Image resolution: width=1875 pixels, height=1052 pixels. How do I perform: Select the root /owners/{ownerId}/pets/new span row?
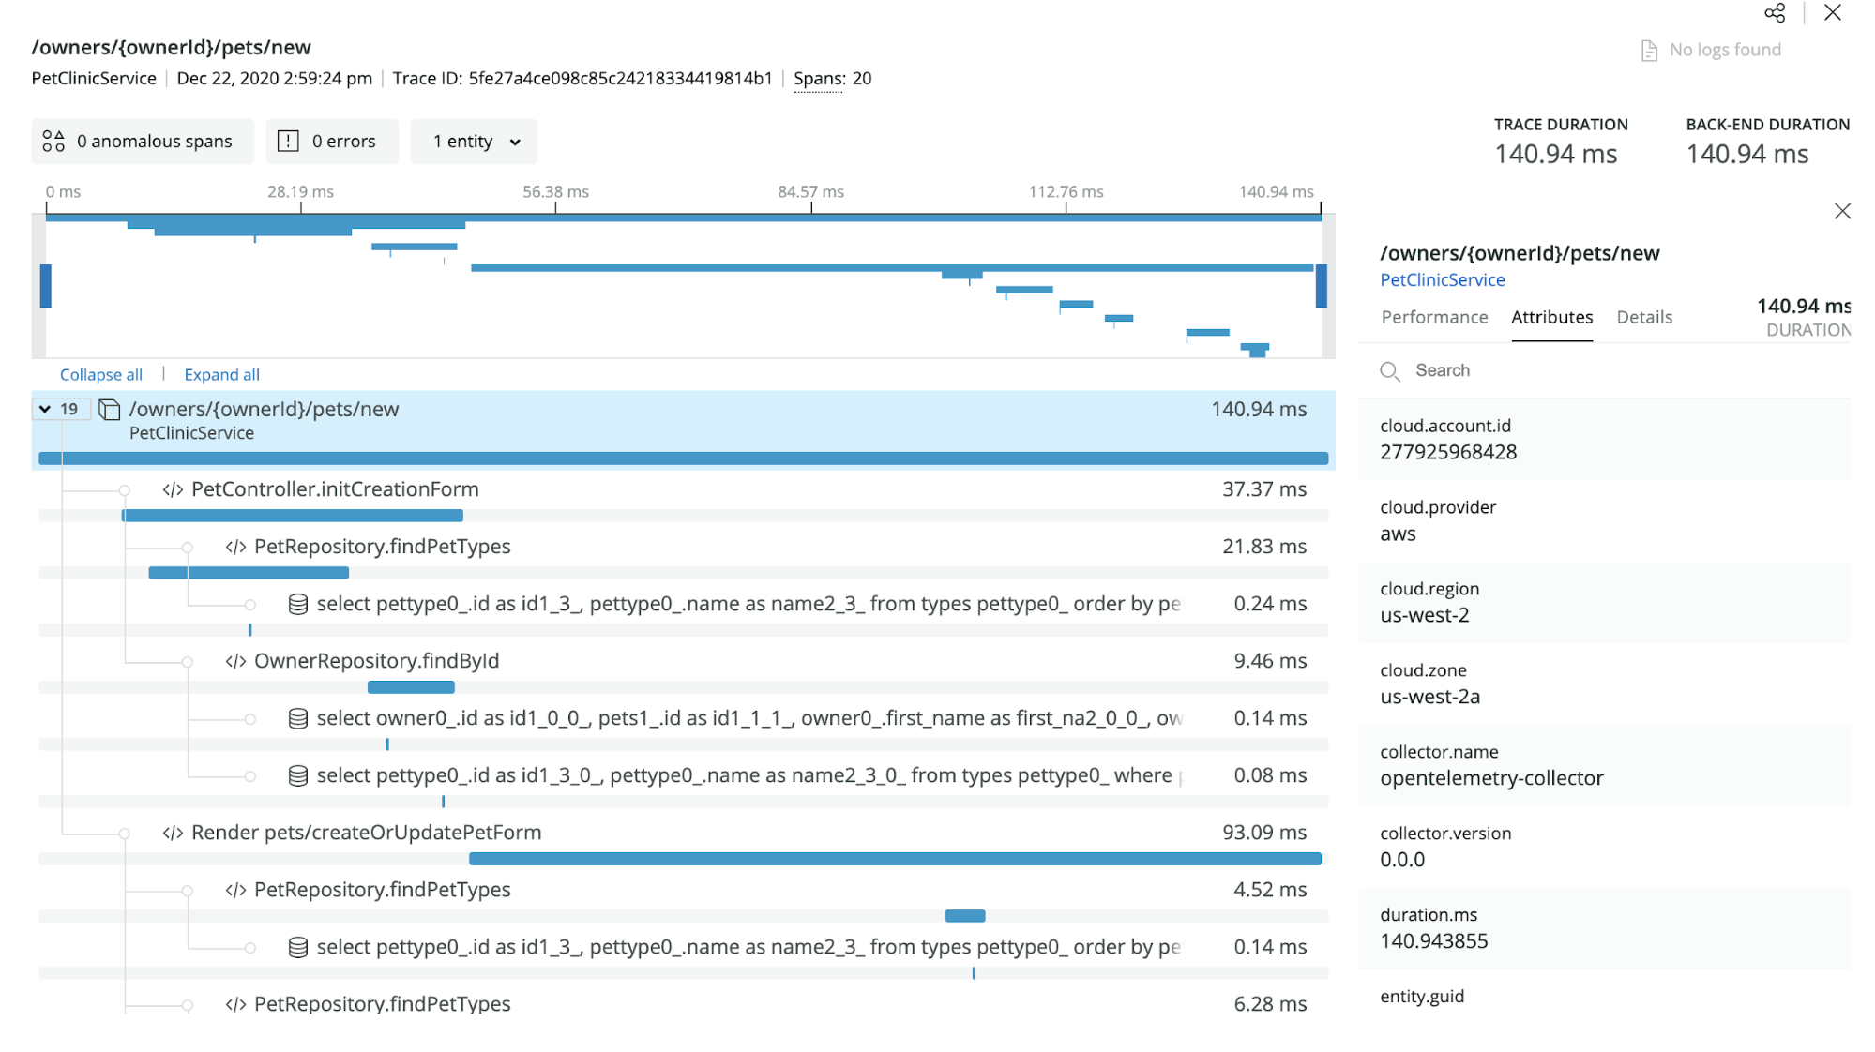tap(683, 429)
